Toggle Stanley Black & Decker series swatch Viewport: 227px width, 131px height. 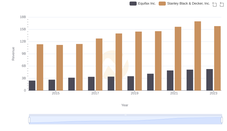coord(162,3)
